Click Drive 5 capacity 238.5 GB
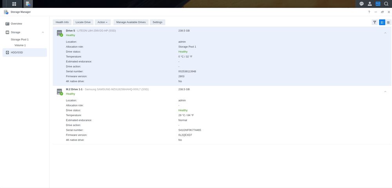The height and width of the screenshot is (188, 392). 184,31
